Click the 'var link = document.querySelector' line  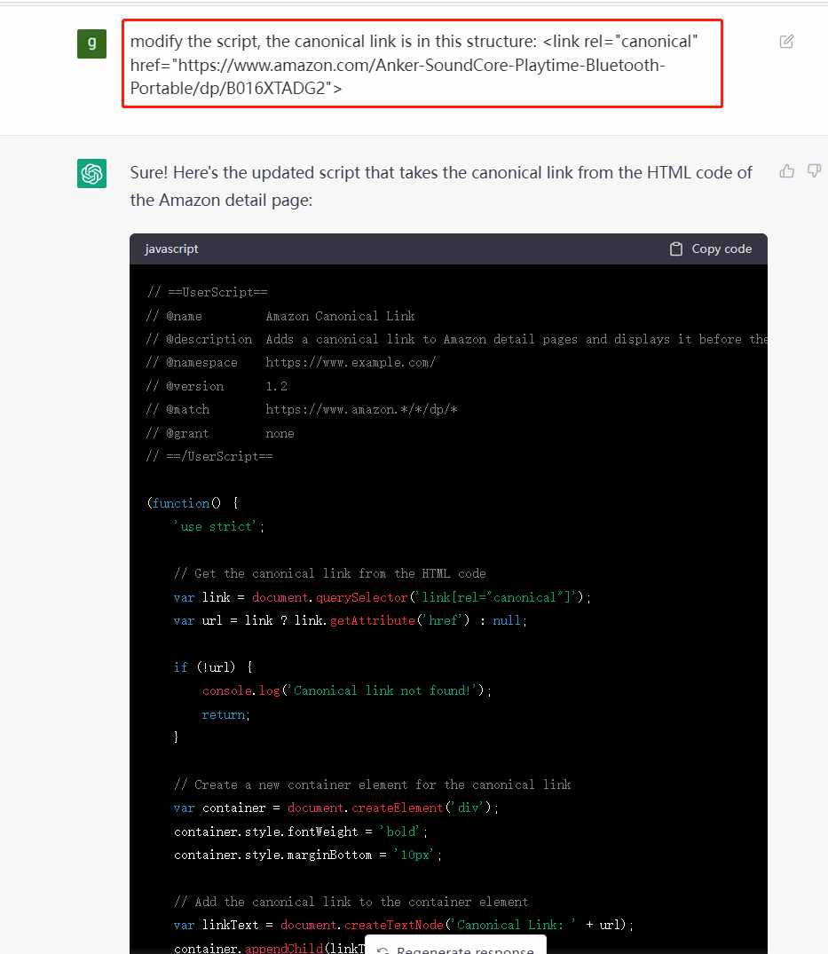[382, 597]
